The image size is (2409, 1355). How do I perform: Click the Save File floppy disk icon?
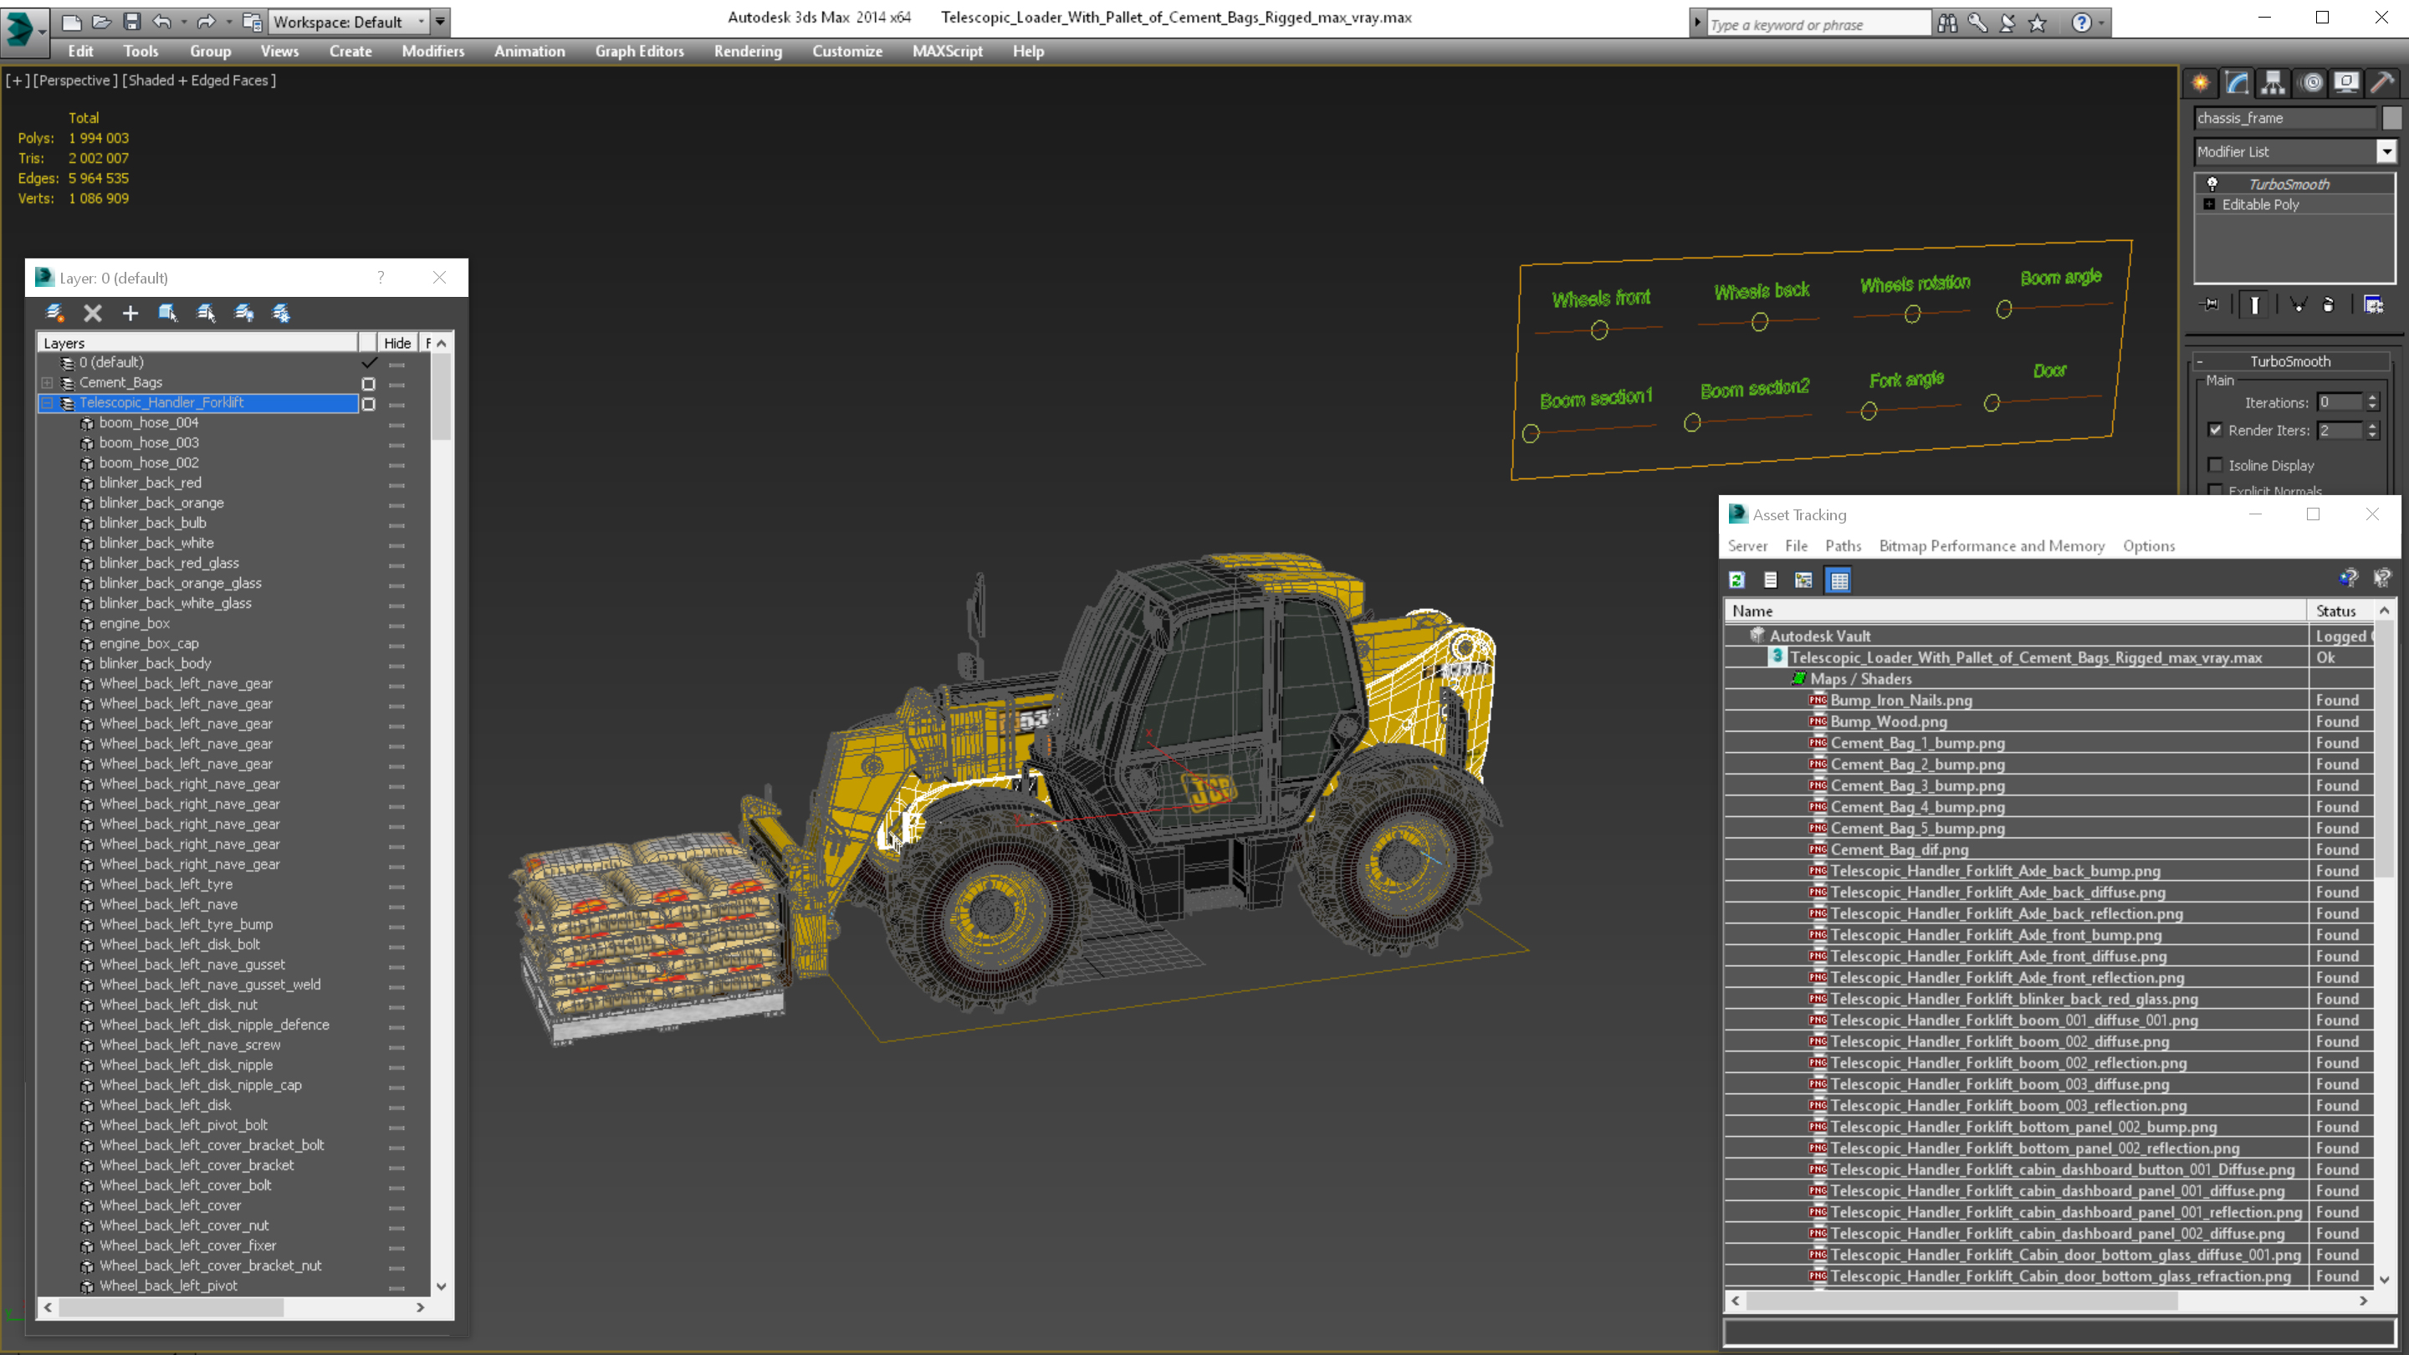coord(132,22)
